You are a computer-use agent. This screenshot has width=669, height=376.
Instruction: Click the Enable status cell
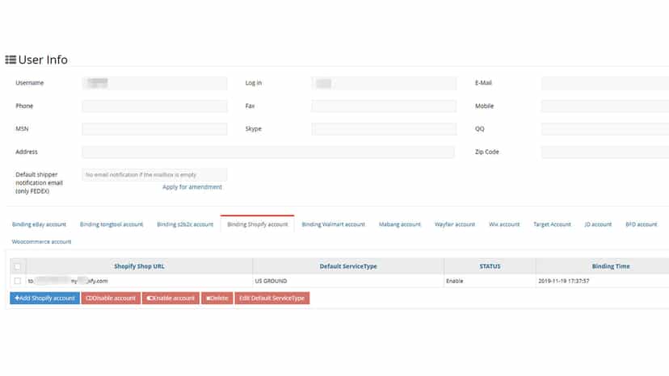[490, 281]
